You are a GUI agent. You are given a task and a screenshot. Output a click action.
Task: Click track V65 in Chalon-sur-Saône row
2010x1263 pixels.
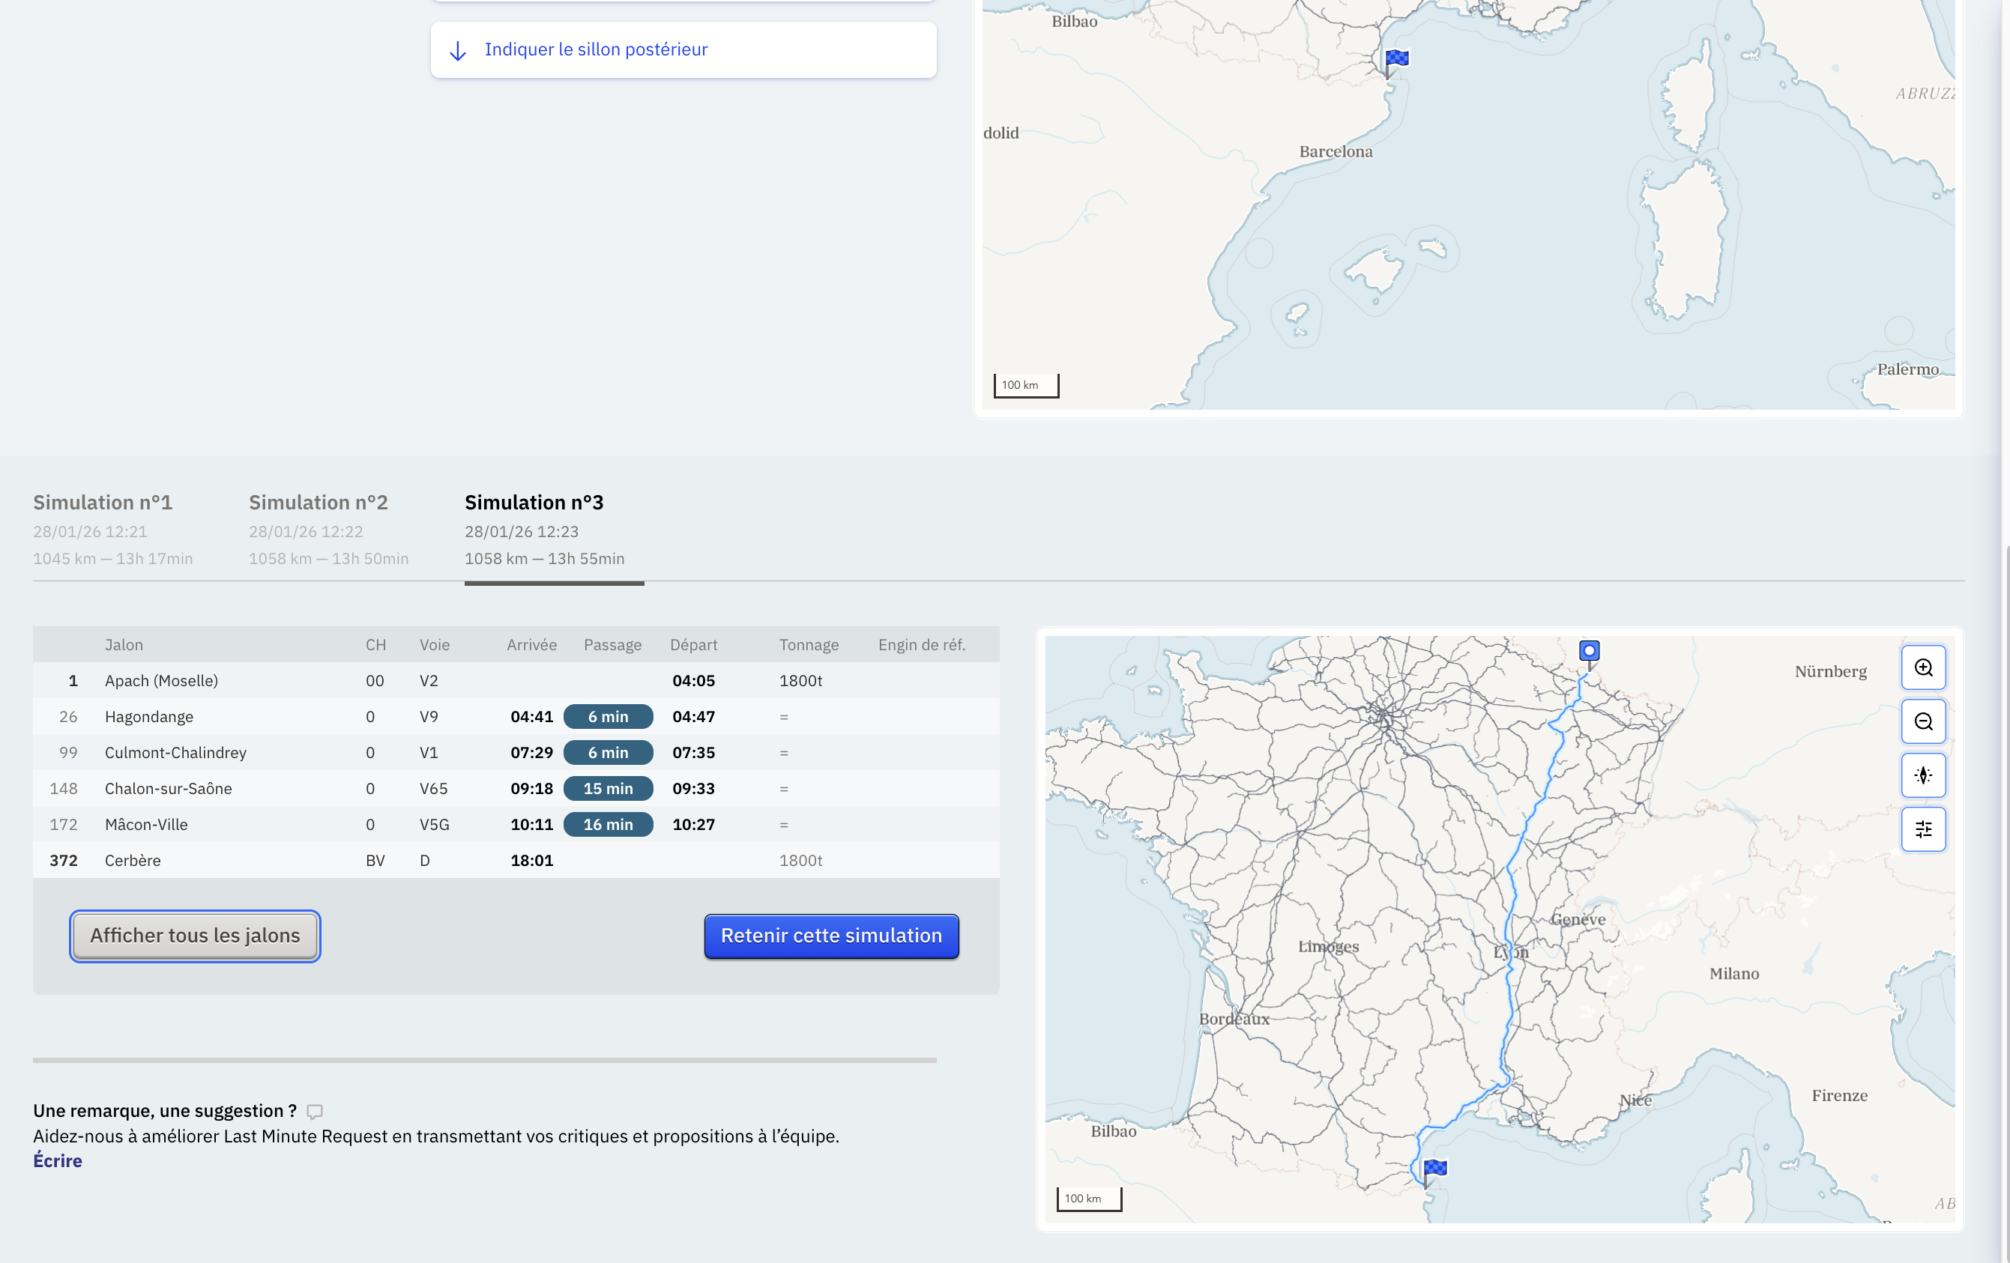[433, 788]
